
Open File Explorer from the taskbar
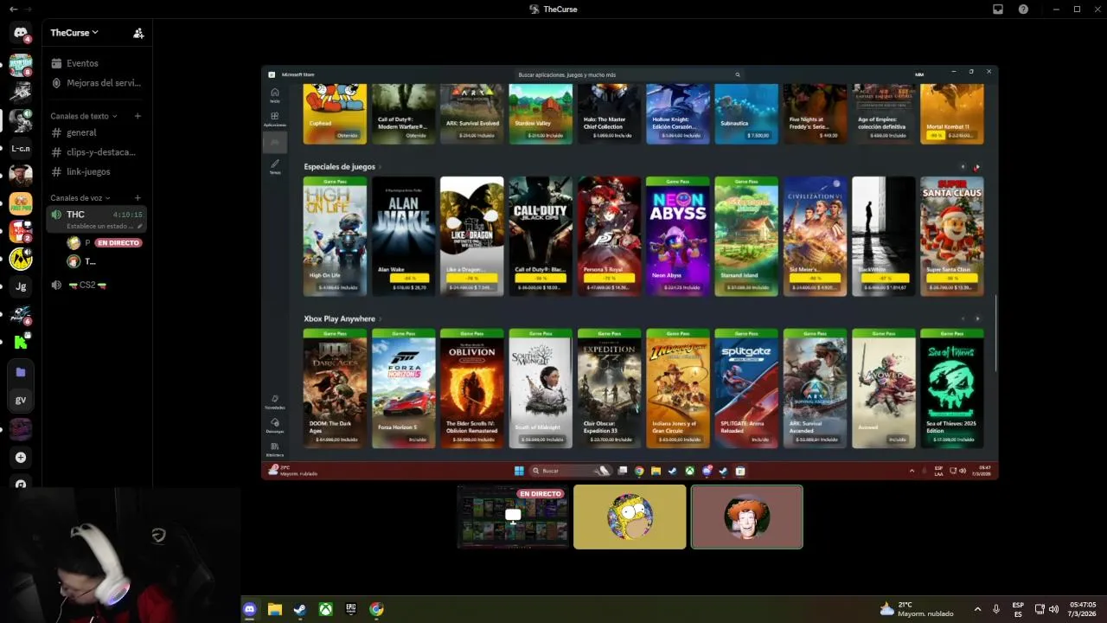275,609
